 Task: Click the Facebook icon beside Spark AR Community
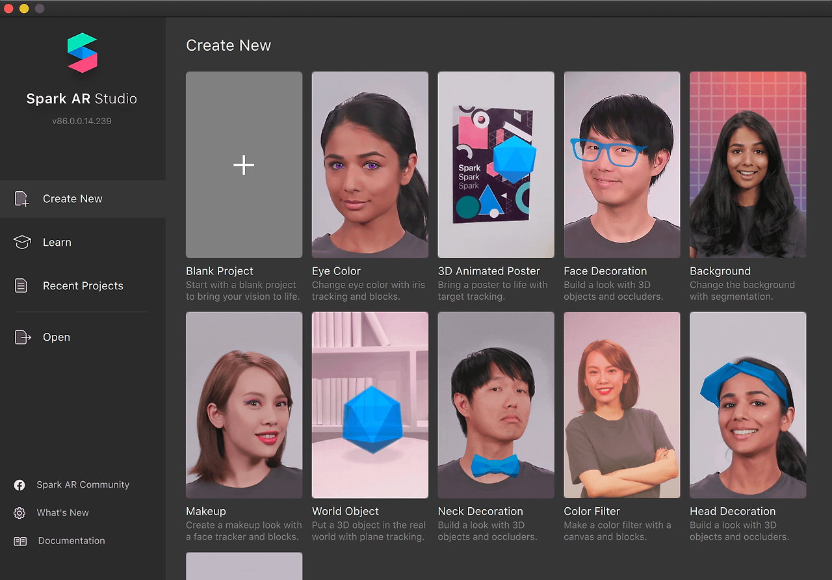point(19,485)
